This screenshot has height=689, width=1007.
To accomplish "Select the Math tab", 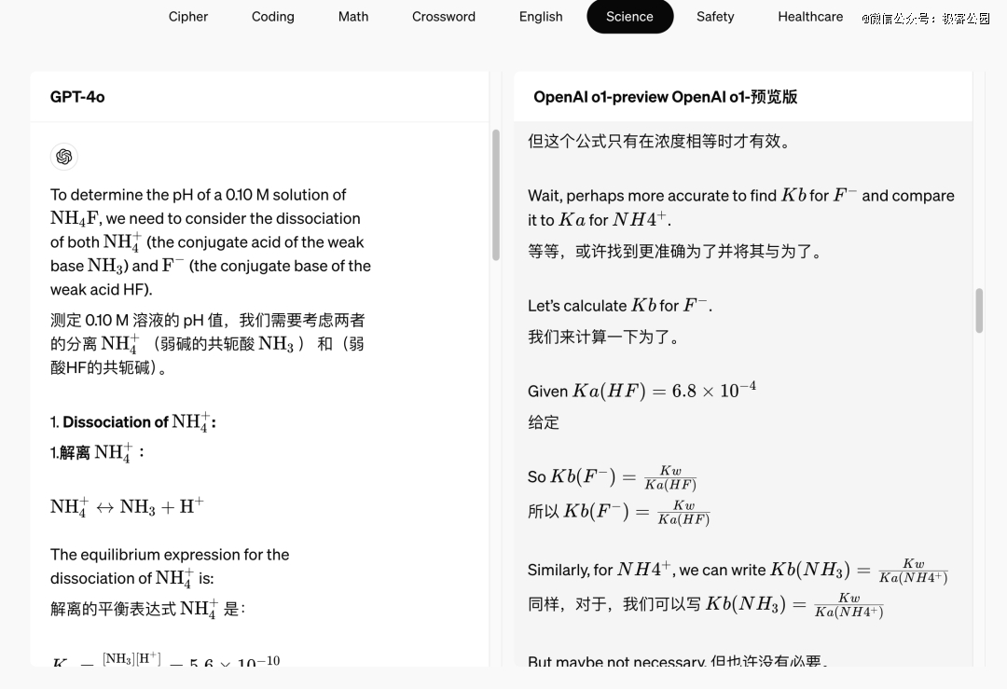I will (353, 17).
